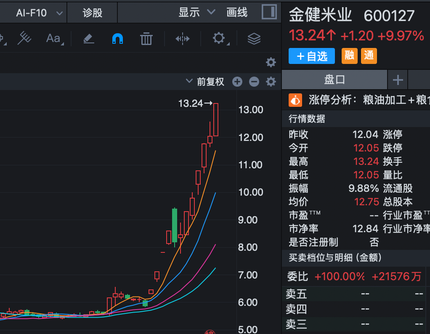Zoom out chart with minus icon

[x=254, y=82]
